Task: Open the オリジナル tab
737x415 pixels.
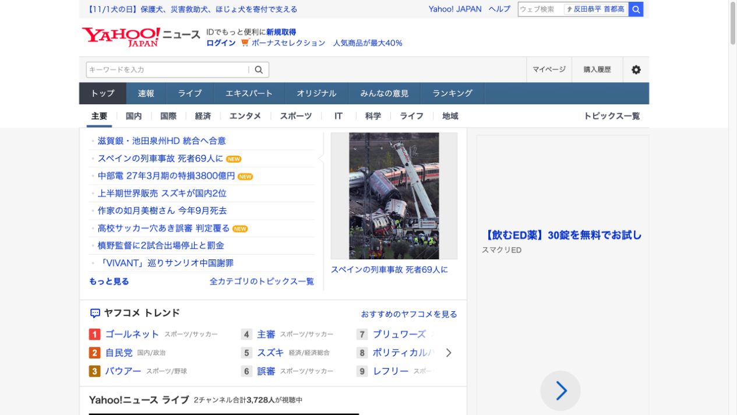Action: pyautogui.click(x=316, y=93)
